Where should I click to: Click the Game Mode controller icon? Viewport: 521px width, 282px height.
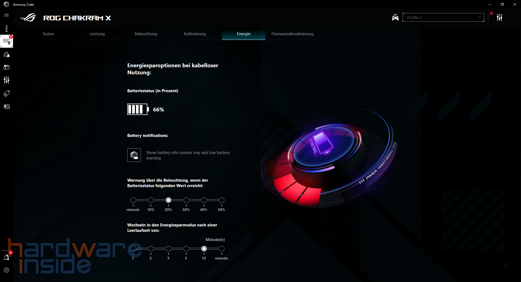395,17
